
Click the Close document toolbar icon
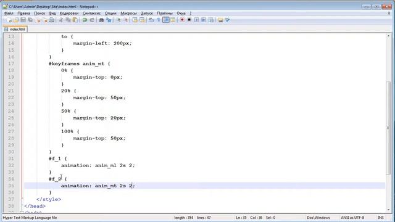[38, 20]
